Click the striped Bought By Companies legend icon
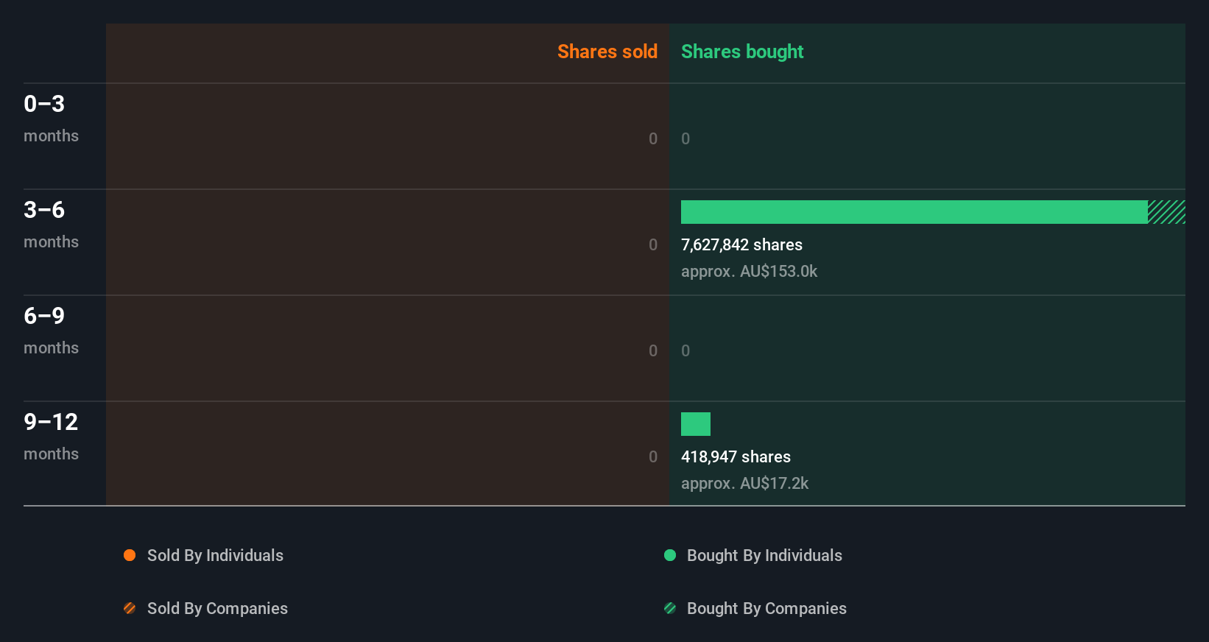1209x642 pixels. [670, 608]
